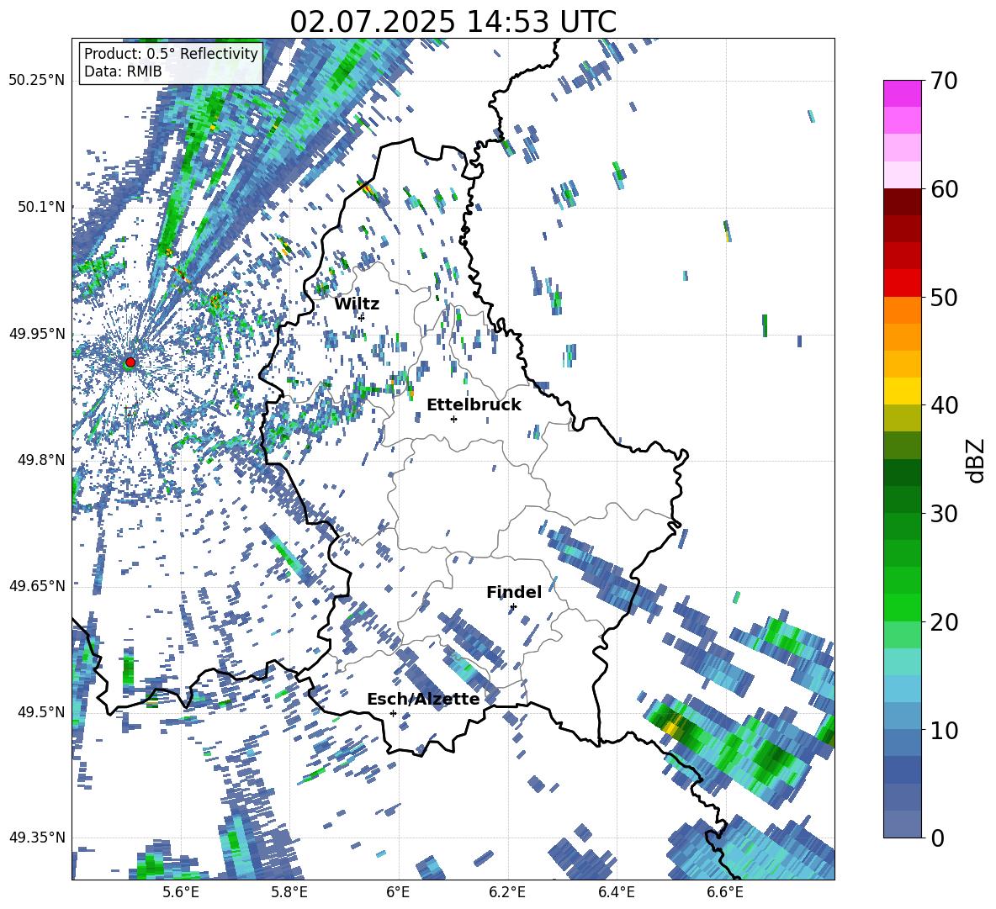Click the cross marker below Esch/Alzette label
Image resolution: width=996 pixels, height=909 pixels.
(x=393, y=713)
